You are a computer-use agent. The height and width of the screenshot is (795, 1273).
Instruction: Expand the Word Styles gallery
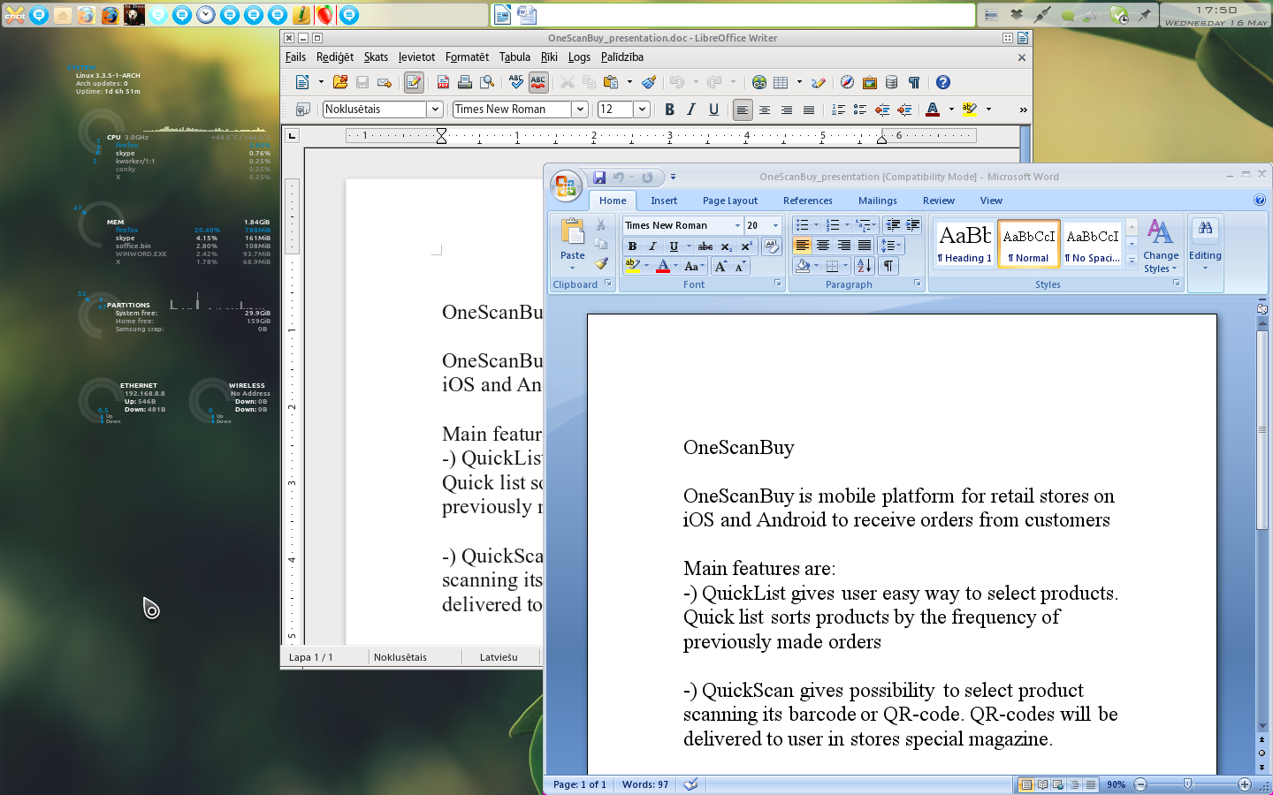tap(1132, 261)
